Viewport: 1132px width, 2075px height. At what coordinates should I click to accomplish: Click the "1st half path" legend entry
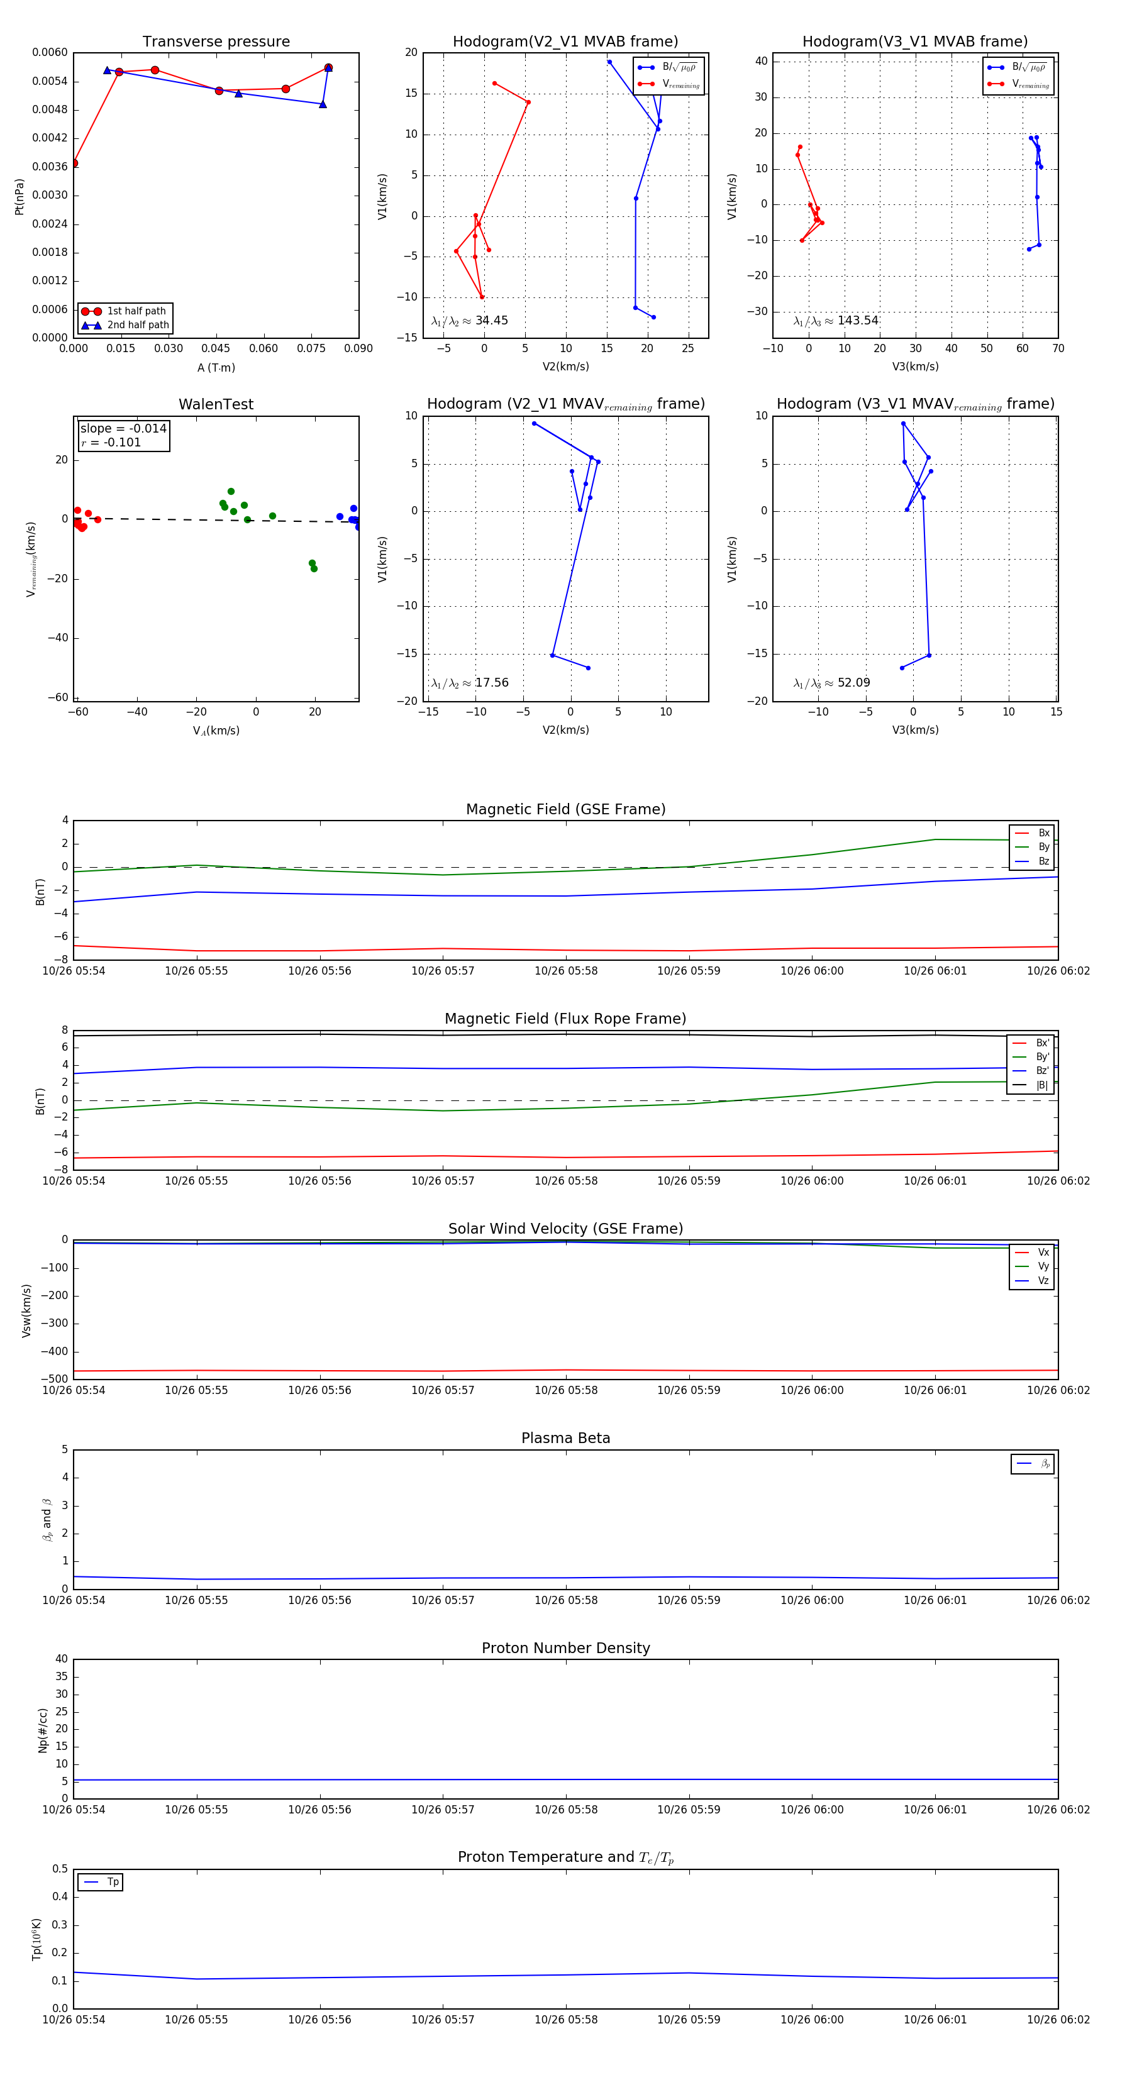coord(126,311)
